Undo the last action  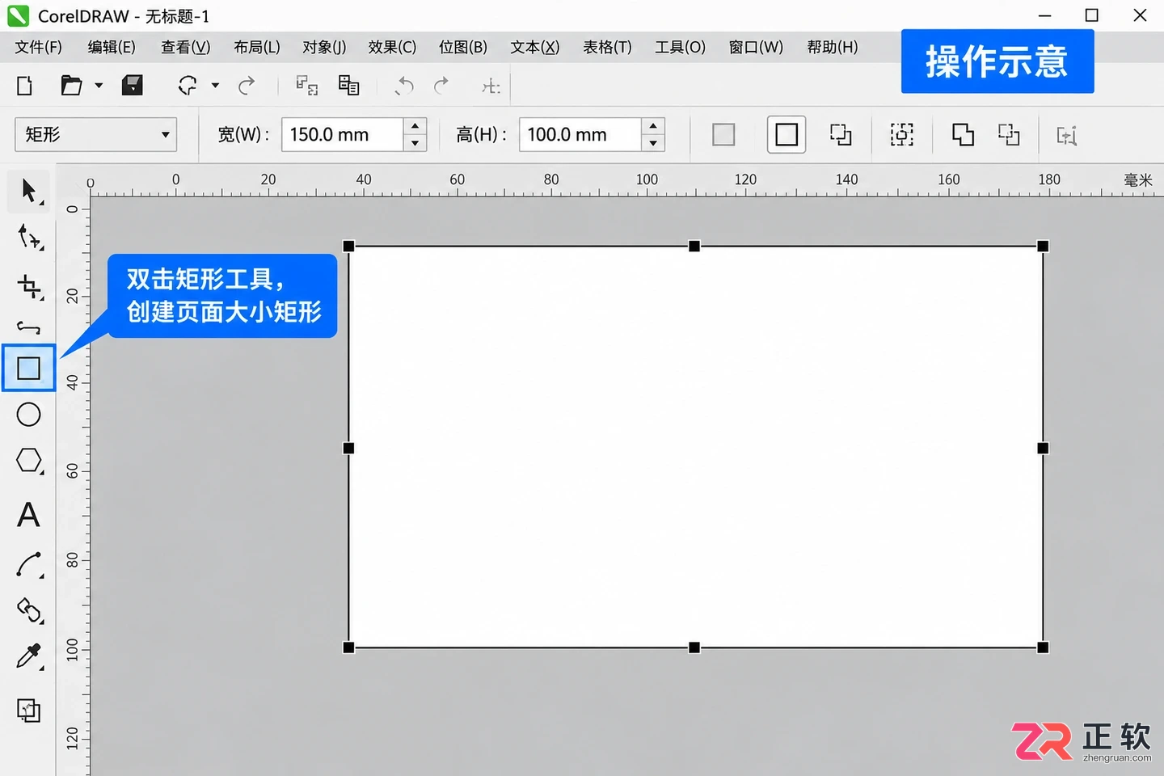[x=404, y=86]
